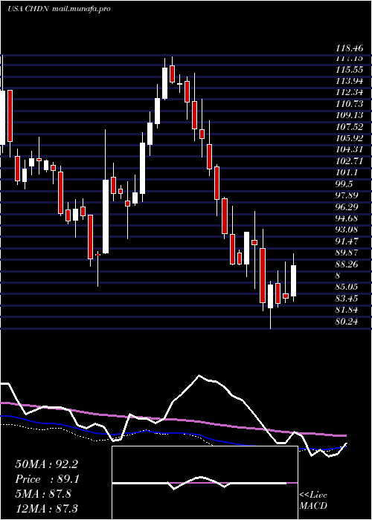Click the white candlestick at the 117 peak
The image size is (372, 520).
pyautogui.click(x=164, y=83)
